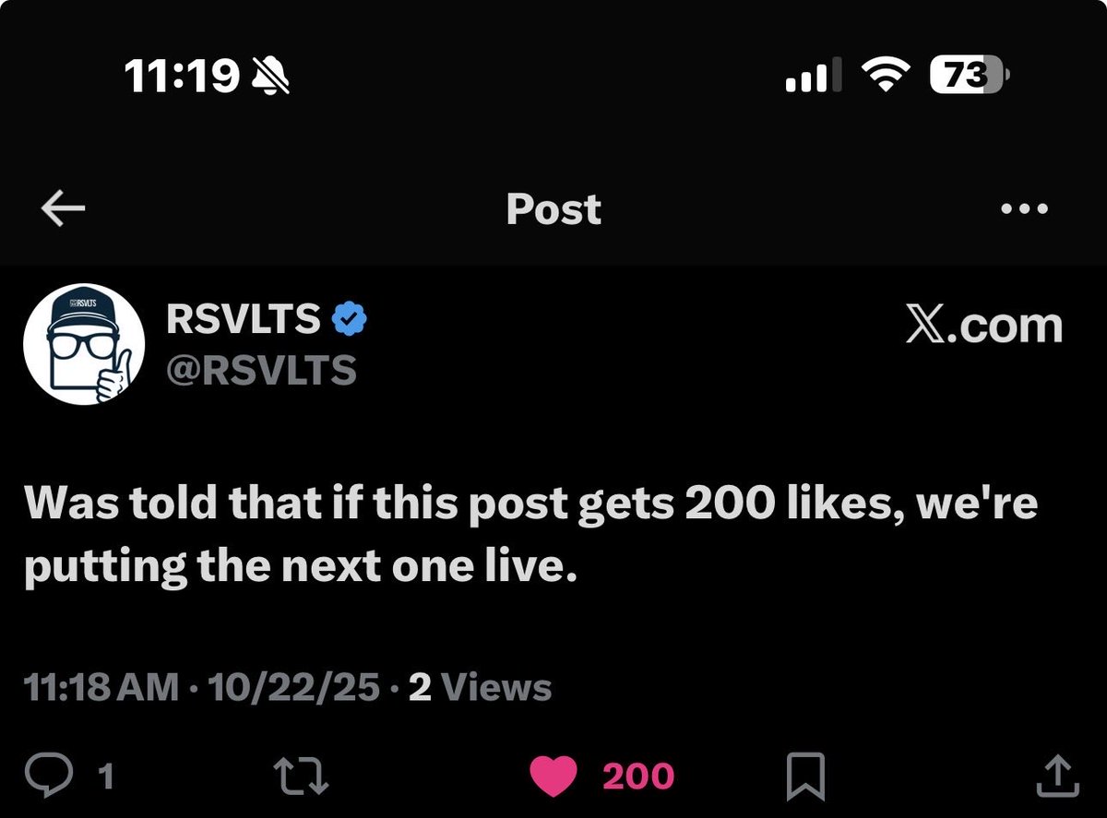Tap the reply count number 1
Image resolution: width=1107 pixels, height=818 pixels.
[x=106, y=777]
